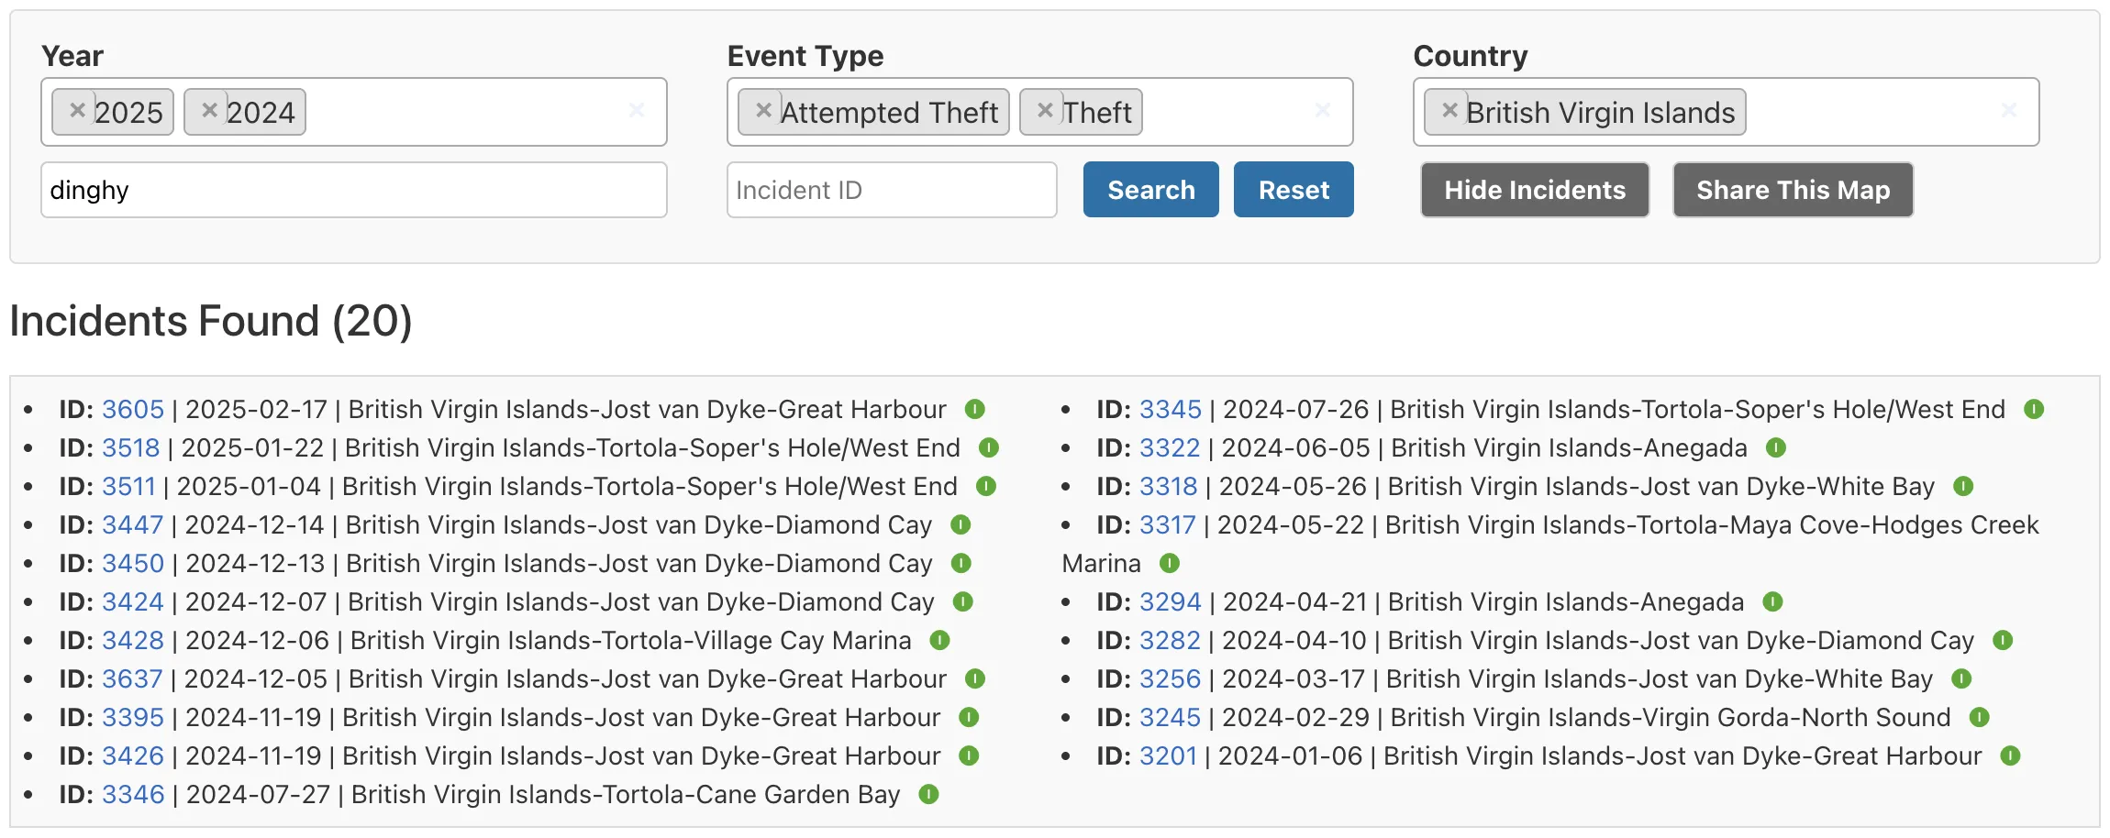
Task: Hide incidents using the Hide Incidents button
Action: 1534,190
